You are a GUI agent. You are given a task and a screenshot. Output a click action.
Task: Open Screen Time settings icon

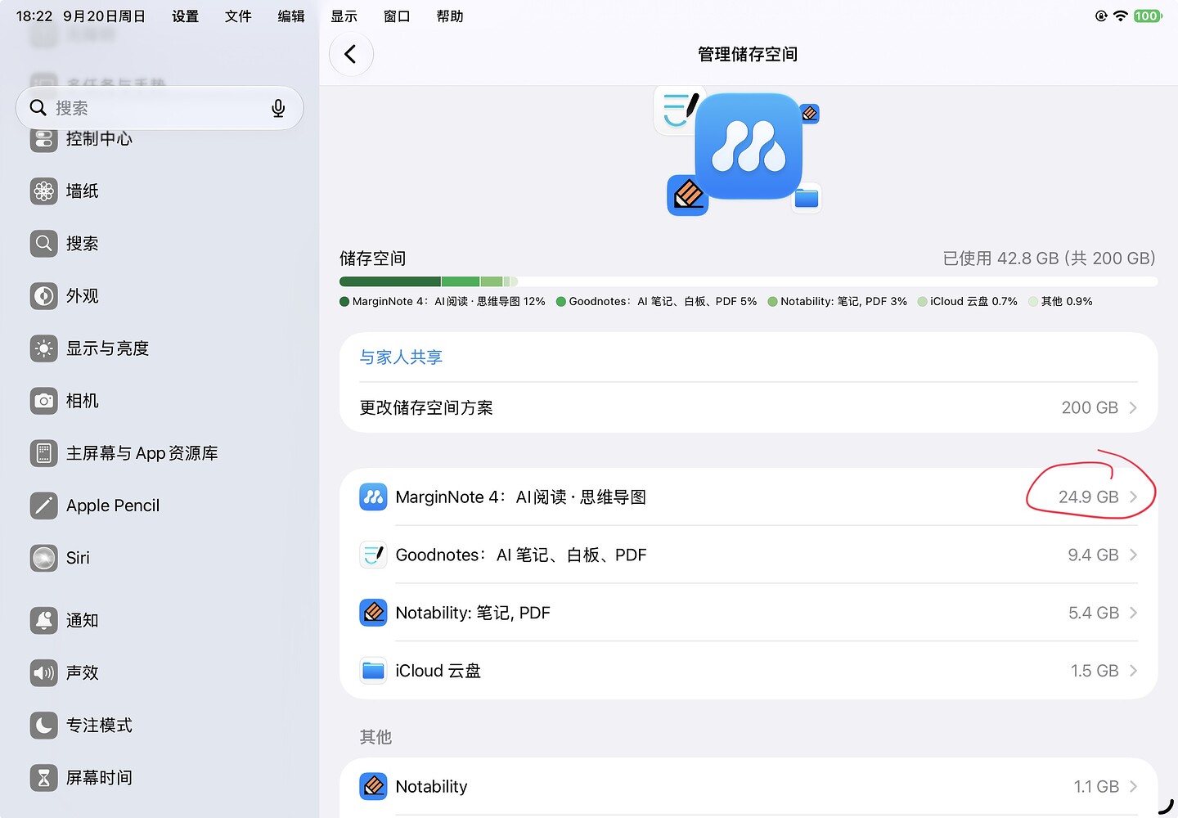(x=44, y=777)
